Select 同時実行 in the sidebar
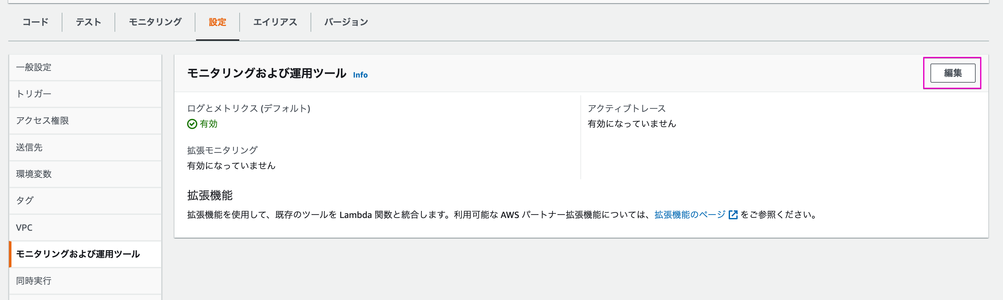This screenshot has width=1003, height=300. click(33, 281)
